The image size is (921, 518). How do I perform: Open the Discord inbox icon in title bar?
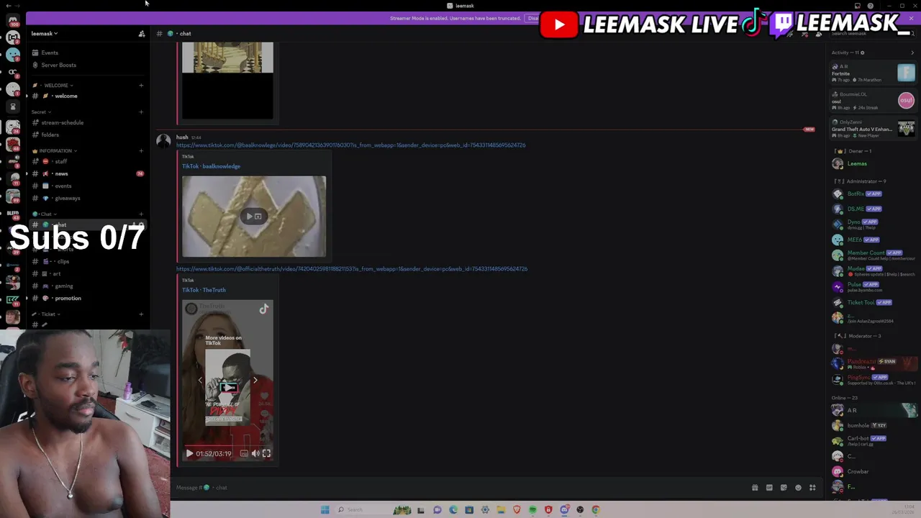[x=857, y=6]
